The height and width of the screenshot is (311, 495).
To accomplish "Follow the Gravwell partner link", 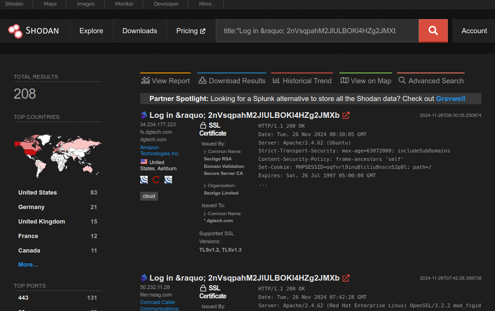I will [450, 99].
